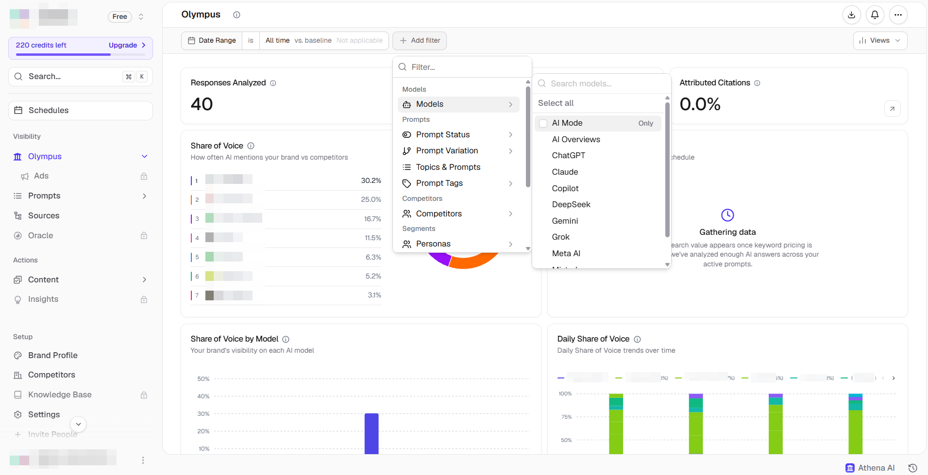Open Prompt Status filter submenu

[458, 134]
